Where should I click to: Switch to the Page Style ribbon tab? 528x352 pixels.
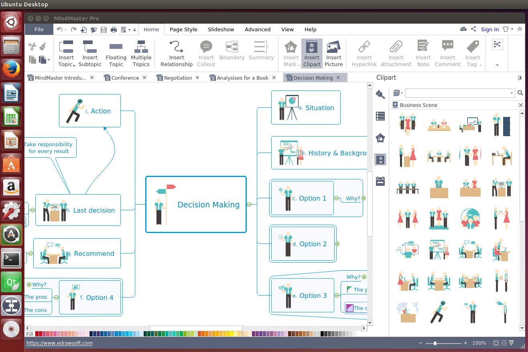[183, 29]
